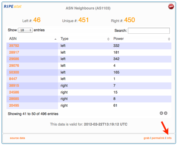The image size is (180, 146).
Task: Sort by Type column arrows
Action: click(x=108, y=39)
